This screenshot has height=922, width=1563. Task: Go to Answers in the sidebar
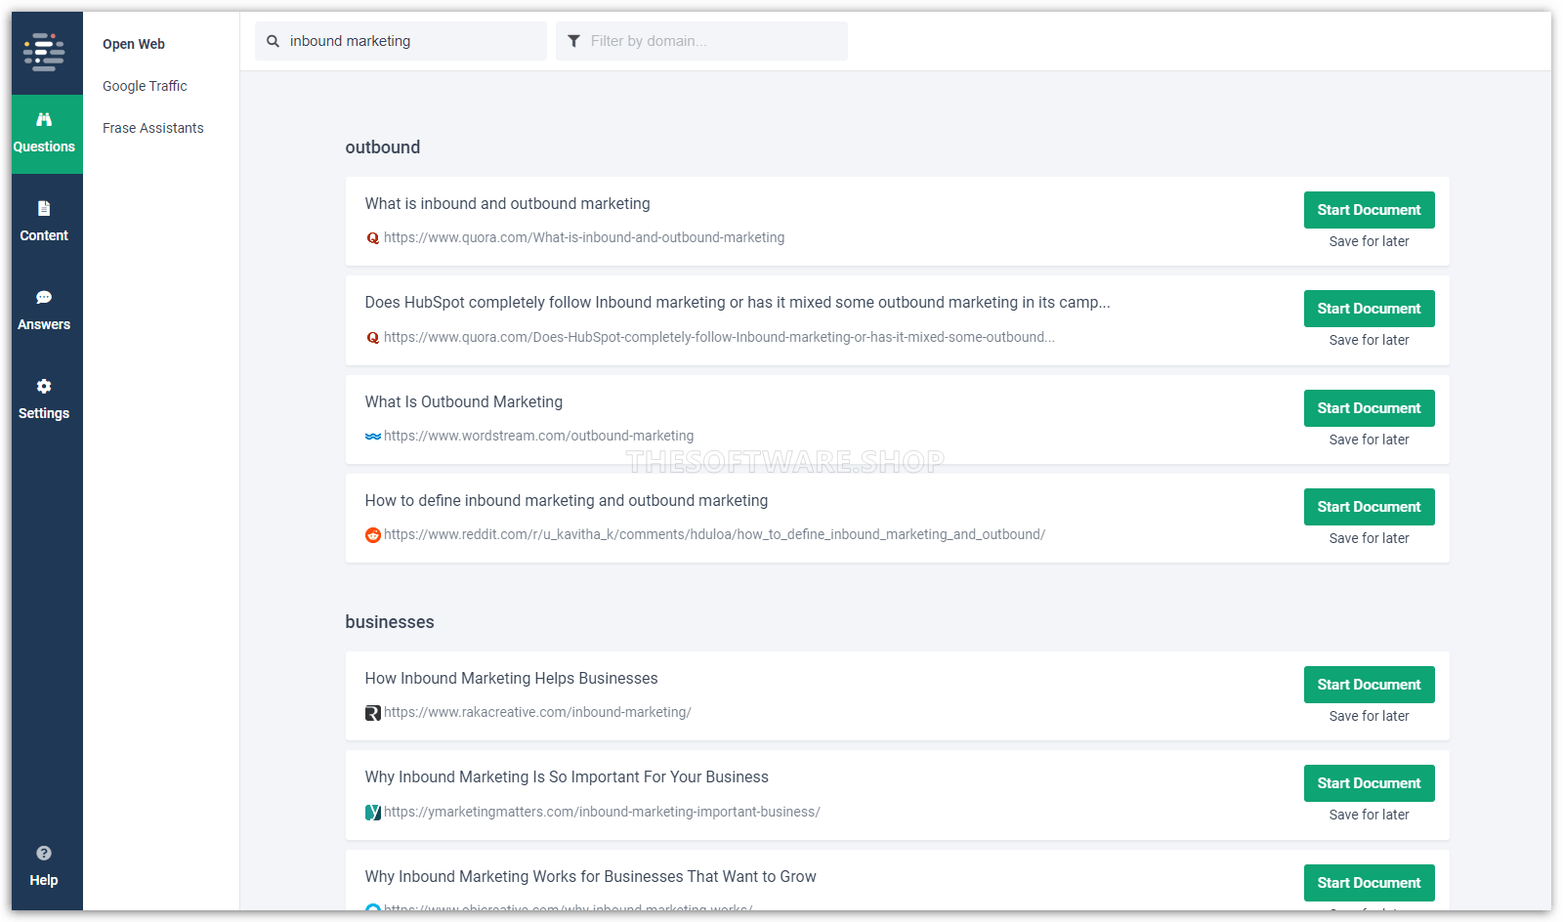(44, 311)
